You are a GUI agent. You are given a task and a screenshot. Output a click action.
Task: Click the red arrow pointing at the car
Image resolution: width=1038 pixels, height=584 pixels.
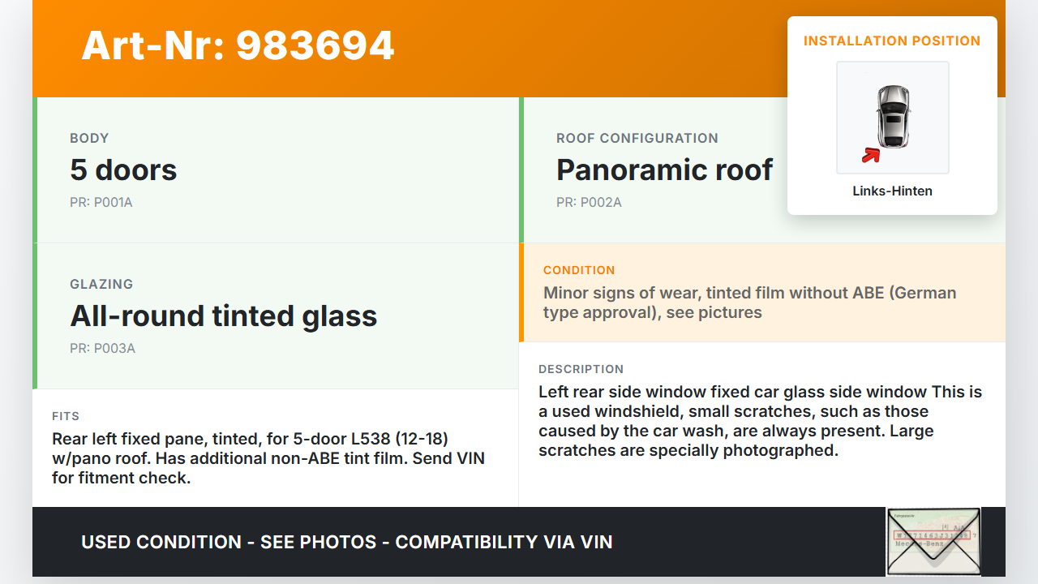[x=870, y=154]
